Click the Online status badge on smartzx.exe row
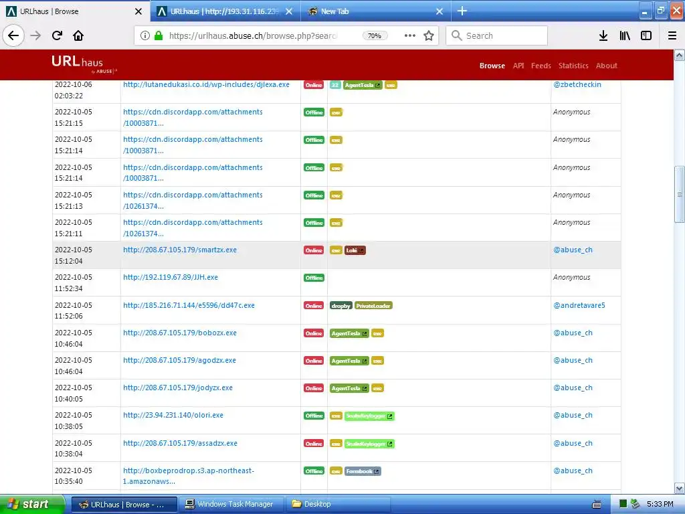This screenshot has width=685, height=514. pos(314,250)
